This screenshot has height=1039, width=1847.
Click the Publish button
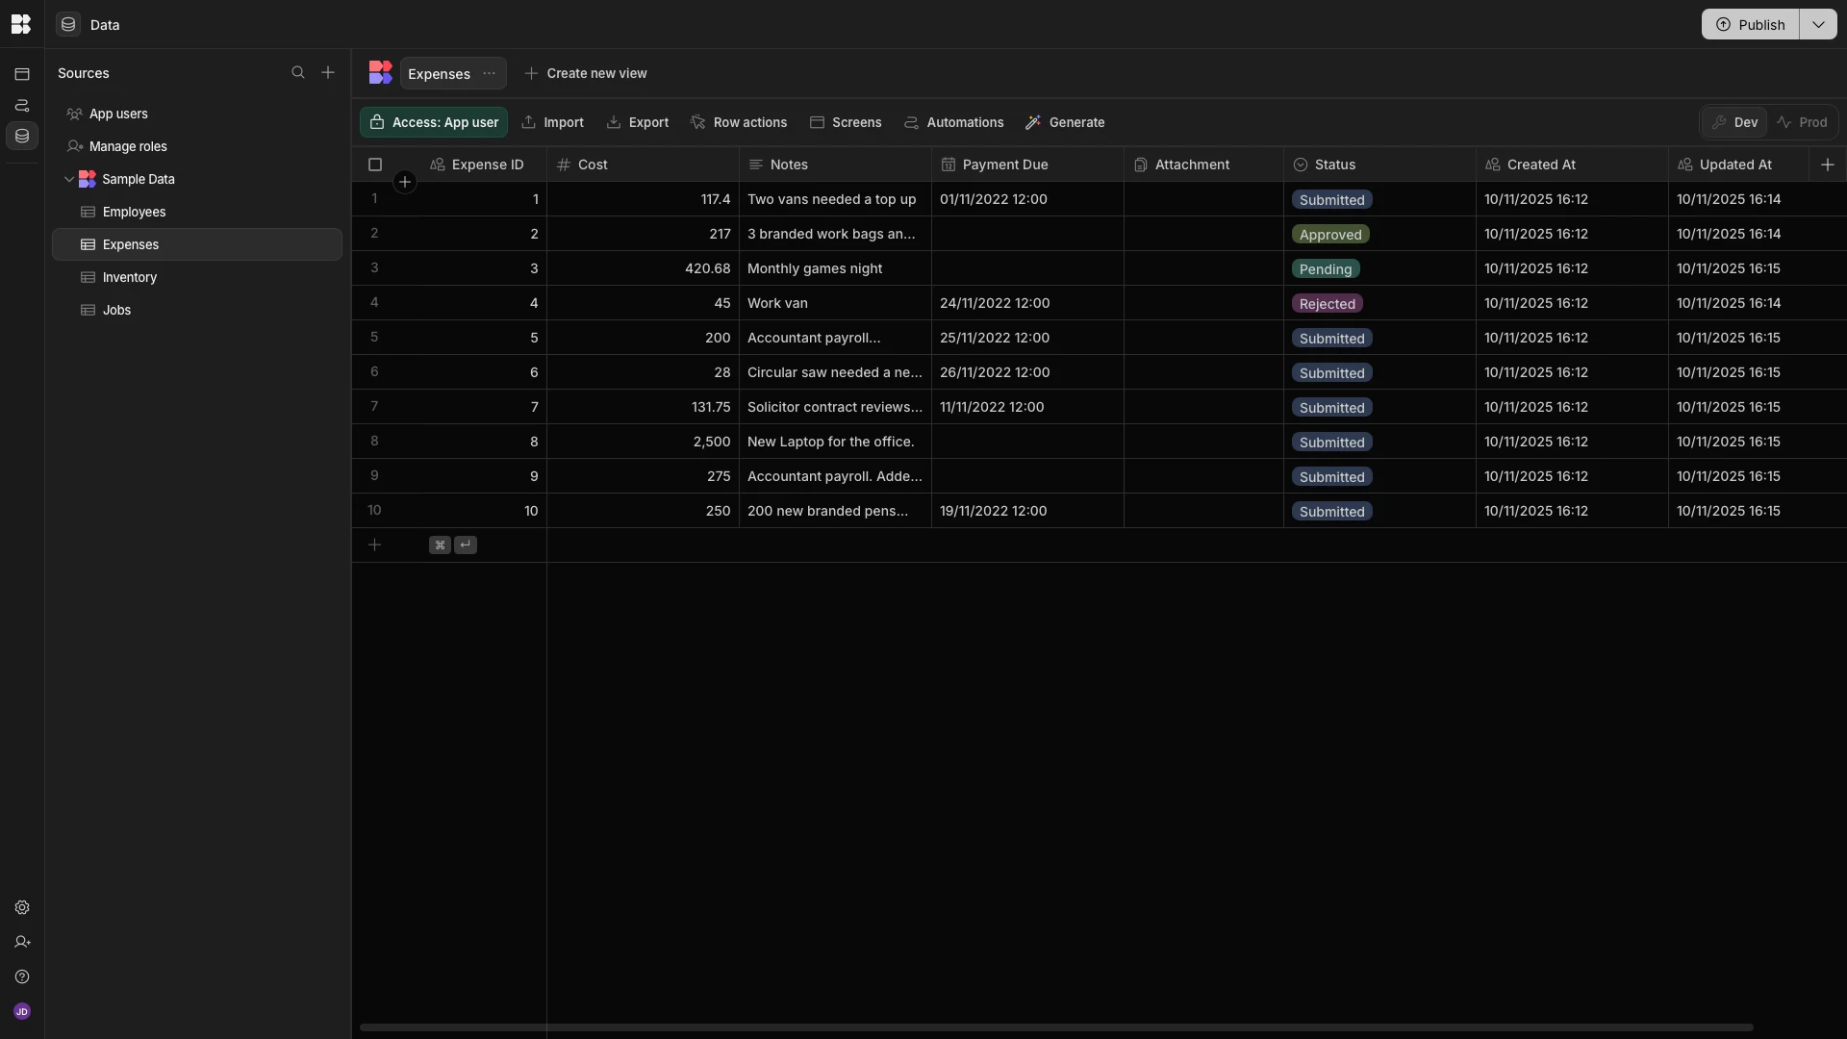coord(1750,24)
